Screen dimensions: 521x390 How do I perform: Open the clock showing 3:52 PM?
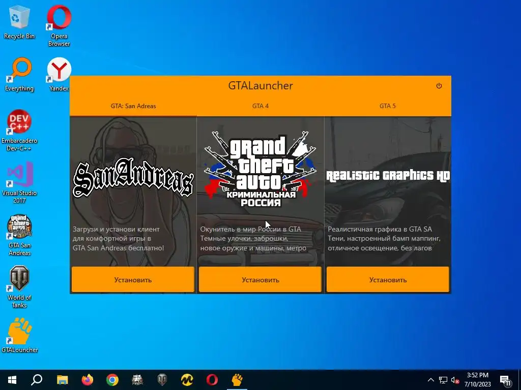point(477,380)
